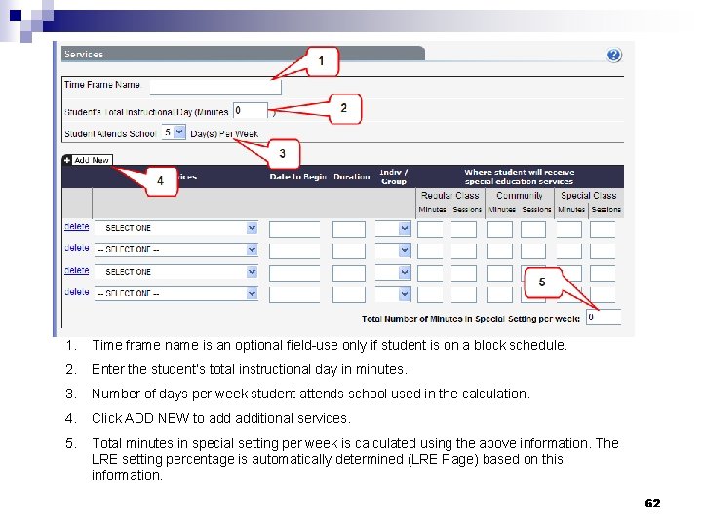The height and width of the screenshot is (526, 702).
Task: Click first row Special Class Minutes field
Action: pos(569,229)
